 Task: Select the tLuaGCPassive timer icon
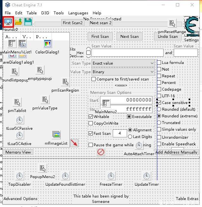[19, 120]
